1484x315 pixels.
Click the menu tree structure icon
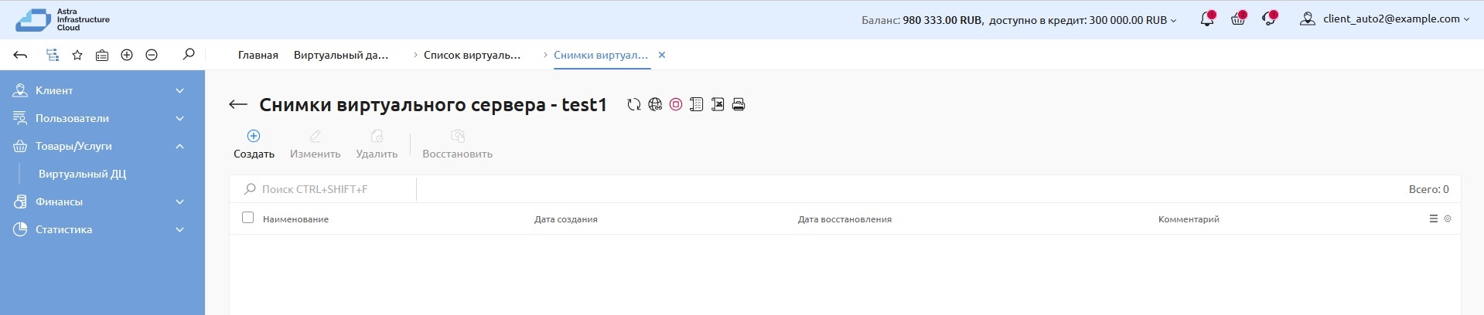(53, 55)
